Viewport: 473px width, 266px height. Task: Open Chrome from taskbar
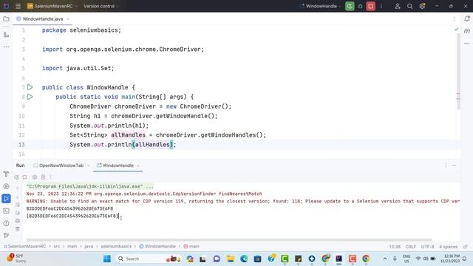[x=366, y=259]
